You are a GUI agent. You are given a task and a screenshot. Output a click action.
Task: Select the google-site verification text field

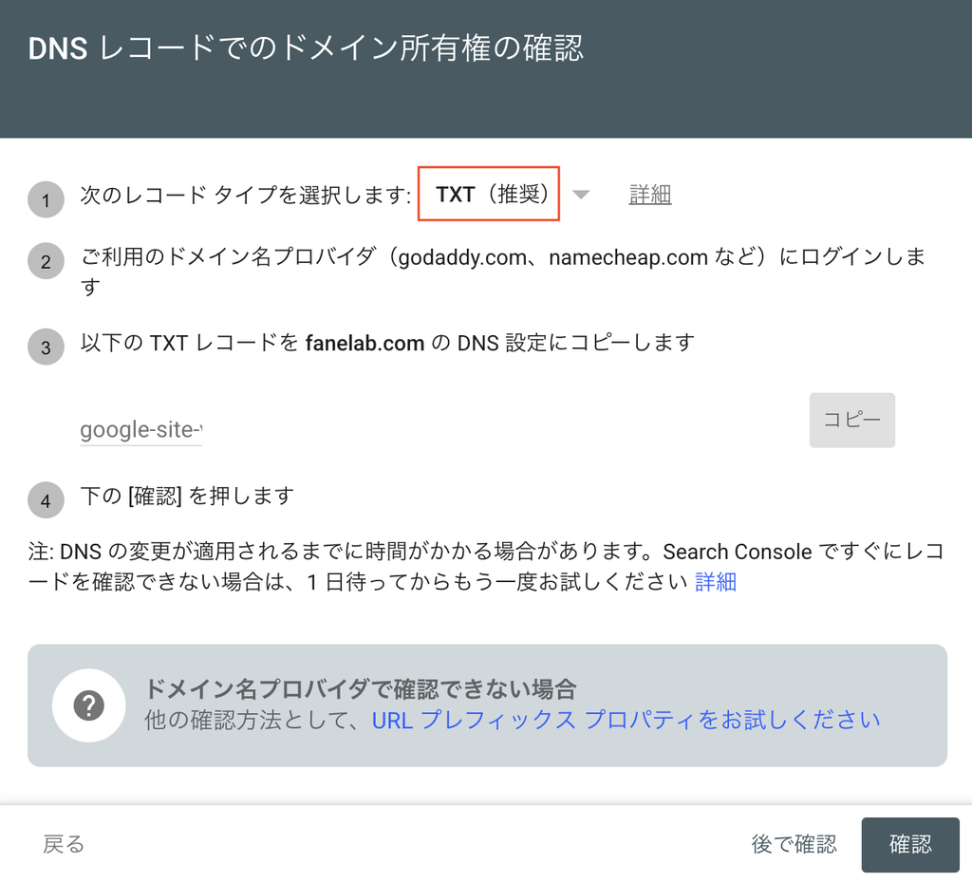pyautogui.click(x=141, y=429)
